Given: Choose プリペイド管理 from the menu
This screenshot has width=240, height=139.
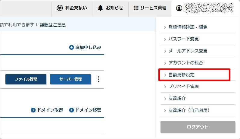Looking at the screenshot, I should click(x=183, y=87).
